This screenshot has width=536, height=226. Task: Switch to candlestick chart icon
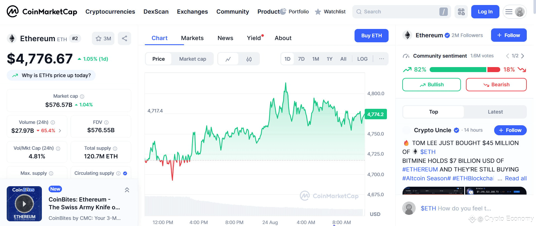(249, 59)
